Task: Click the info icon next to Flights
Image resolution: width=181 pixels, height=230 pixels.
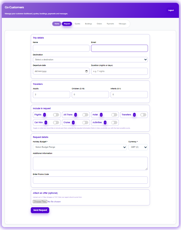Action: coord(45,115)
